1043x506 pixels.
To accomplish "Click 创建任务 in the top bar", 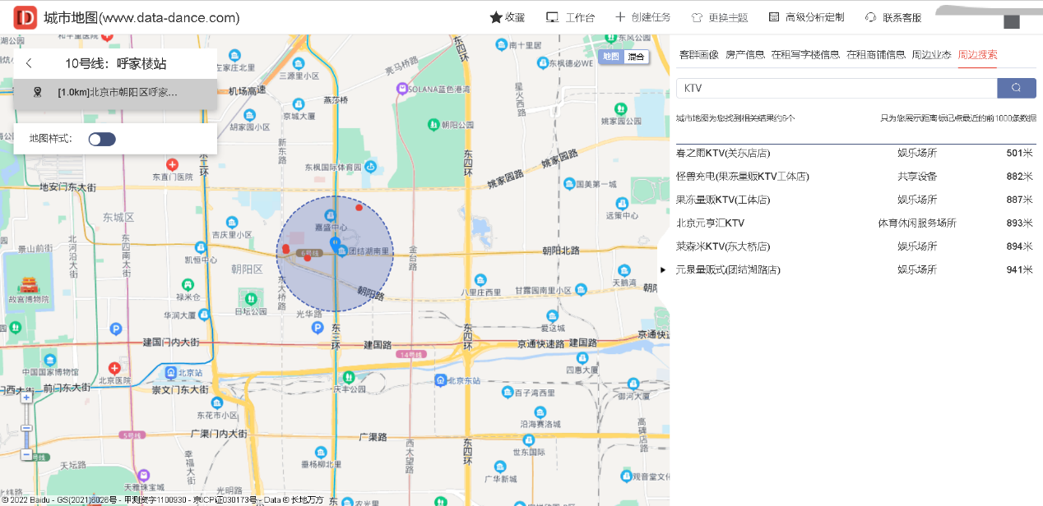I will point(642,17).
